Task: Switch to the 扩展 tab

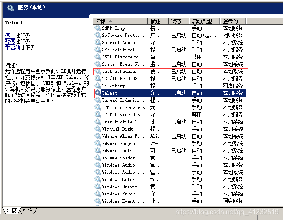Action: (x=11, y=211)
